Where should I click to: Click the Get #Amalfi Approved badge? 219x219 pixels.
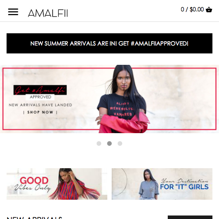(40, 92)
